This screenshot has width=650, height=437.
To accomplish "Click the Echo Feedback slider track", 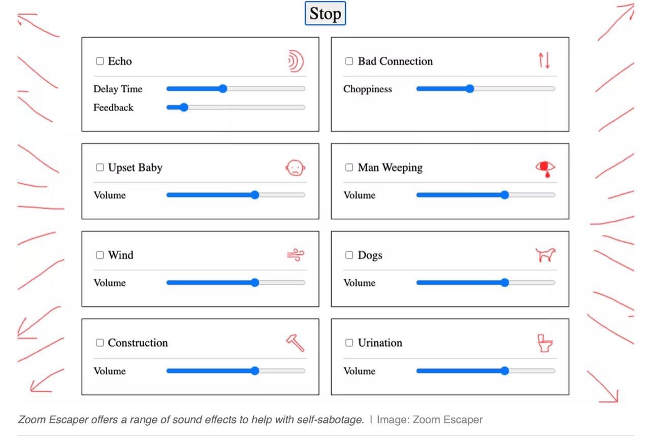I will 236,108.
